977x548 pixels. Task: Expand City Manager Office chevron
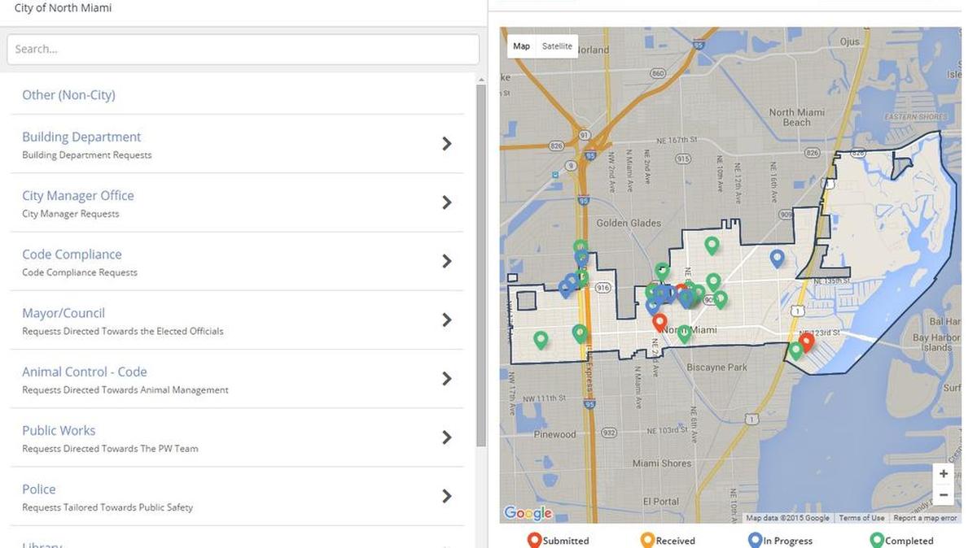446,202
